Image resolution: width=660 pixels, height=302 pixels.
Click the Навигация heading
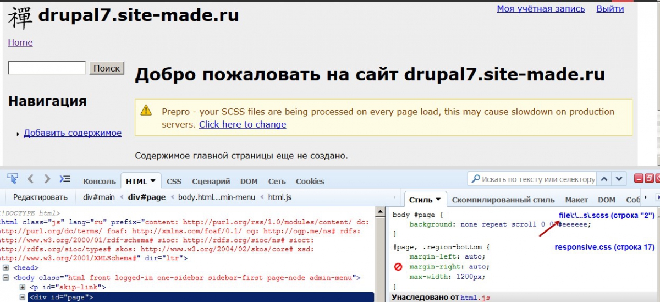(47, 101)
